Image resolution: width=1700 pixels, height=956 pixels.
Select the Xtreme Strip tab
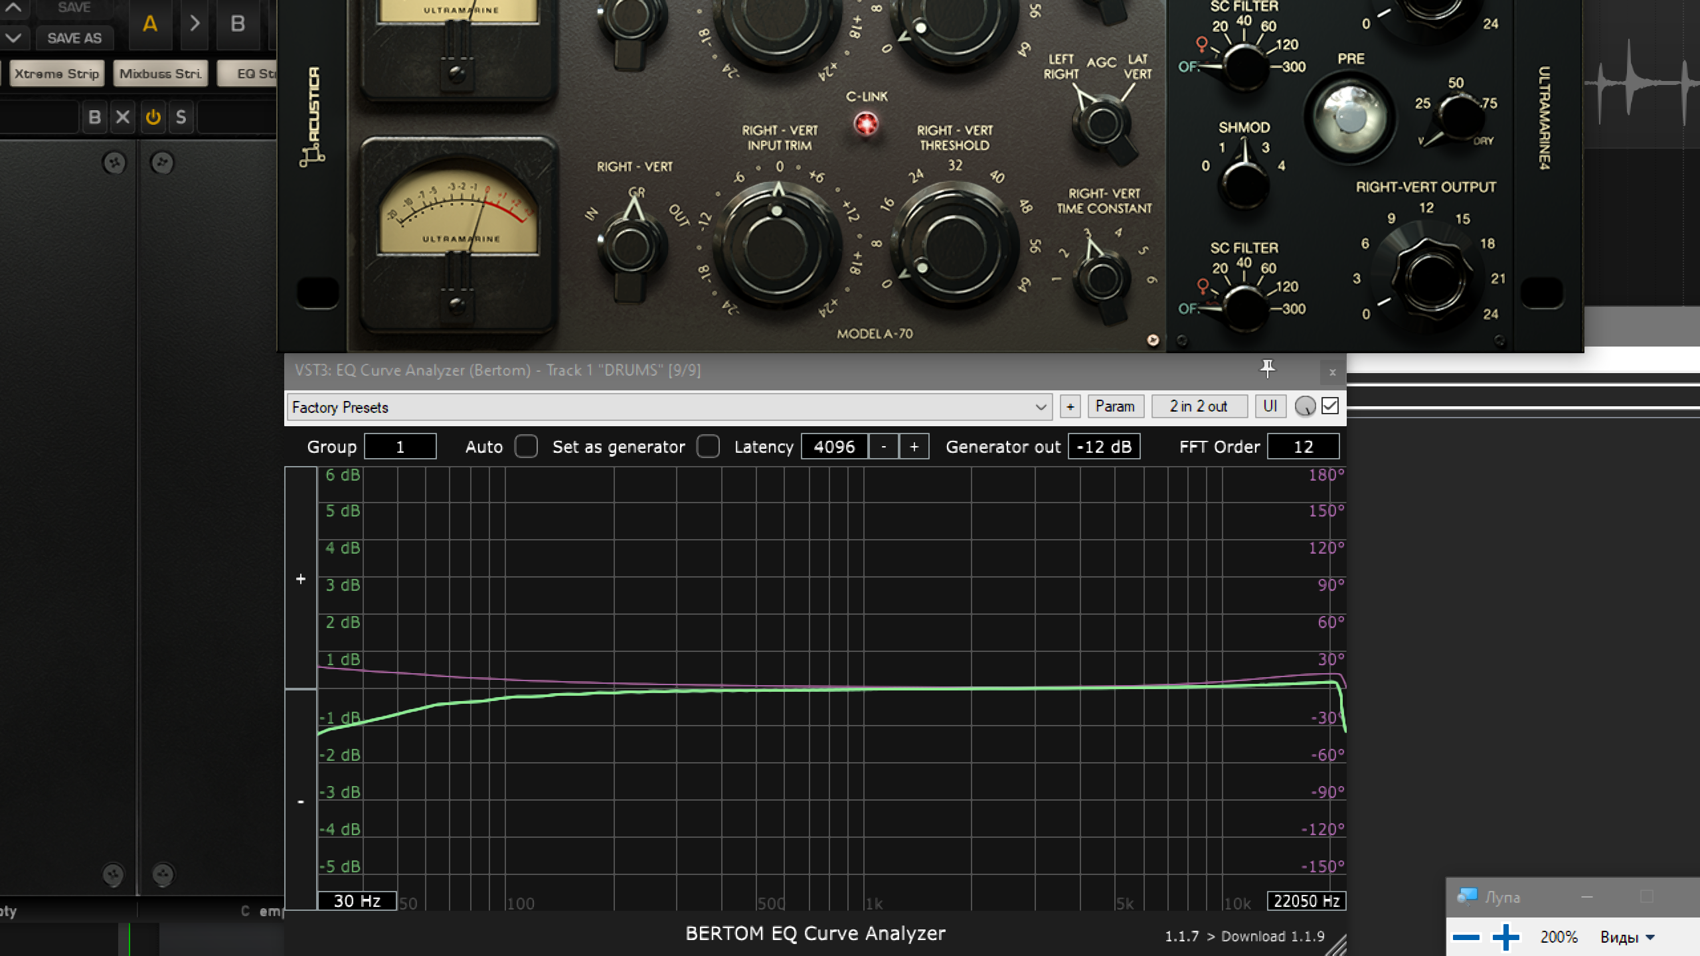point(56,74)
